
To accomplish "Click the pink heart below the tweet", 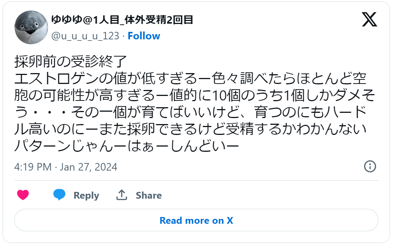I will tap(23, 195).
